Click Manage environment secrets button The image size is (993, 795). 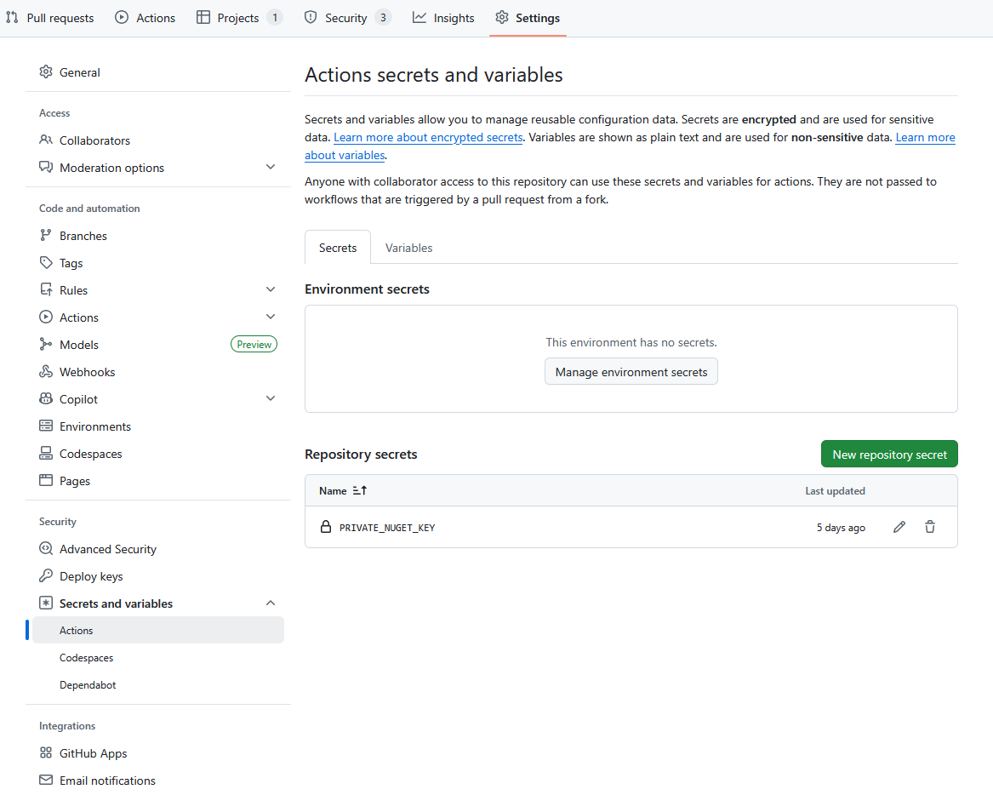(631, 372)
